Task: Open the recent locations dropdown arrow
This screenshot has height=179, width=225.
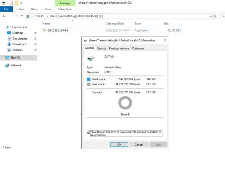Action: pyautogui.click(x=17, y=16)
